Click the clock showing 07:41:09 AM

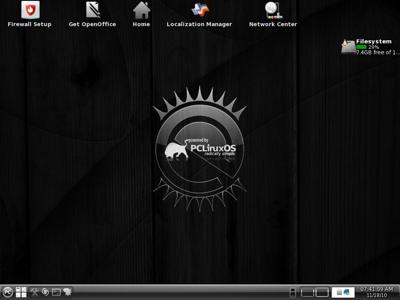click(x=377, y=292)
